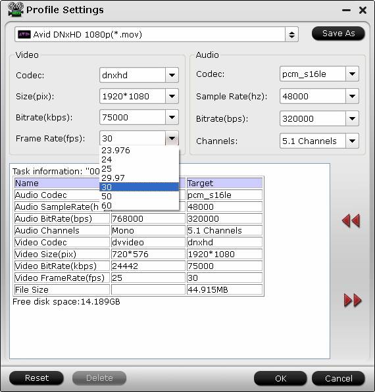Open the audio Sample Rate dropdown arrow

tap(352, 96)
